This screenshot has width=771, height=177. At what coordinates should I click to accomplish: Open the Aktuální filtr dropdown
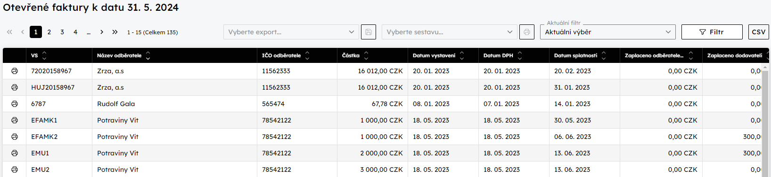(608, 32)
